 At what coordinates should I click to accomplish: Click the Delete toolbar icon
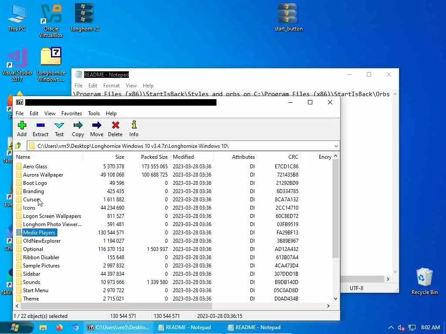[x=115, y=125]
